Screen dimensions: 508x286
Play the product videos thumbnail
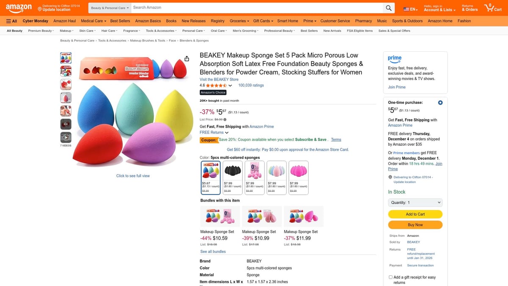pyautogui.click(x=66, y=137)
